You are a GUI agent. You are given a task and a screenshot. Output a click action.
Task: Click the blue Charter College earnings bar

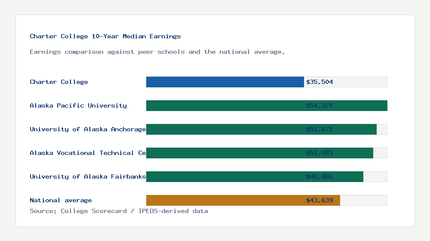point(225,82)
